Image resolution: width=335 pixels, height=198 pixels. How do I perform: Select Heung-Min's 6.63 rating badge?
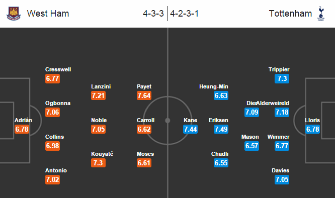[x=221, y=95]
